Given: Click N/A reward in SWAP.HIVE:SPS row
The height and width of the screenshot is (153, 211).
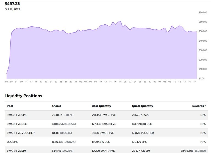Looking at the screenshot, I should tap(203, 115).
